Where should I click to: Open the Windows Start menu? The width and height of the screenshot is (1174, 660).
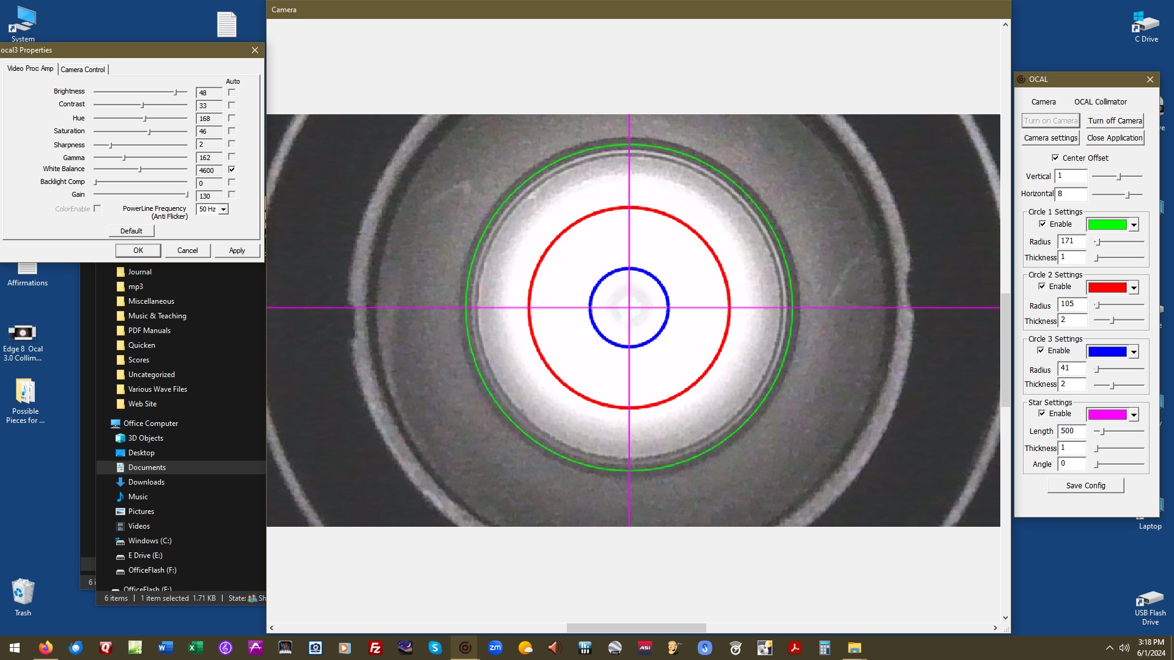point(15,648)
